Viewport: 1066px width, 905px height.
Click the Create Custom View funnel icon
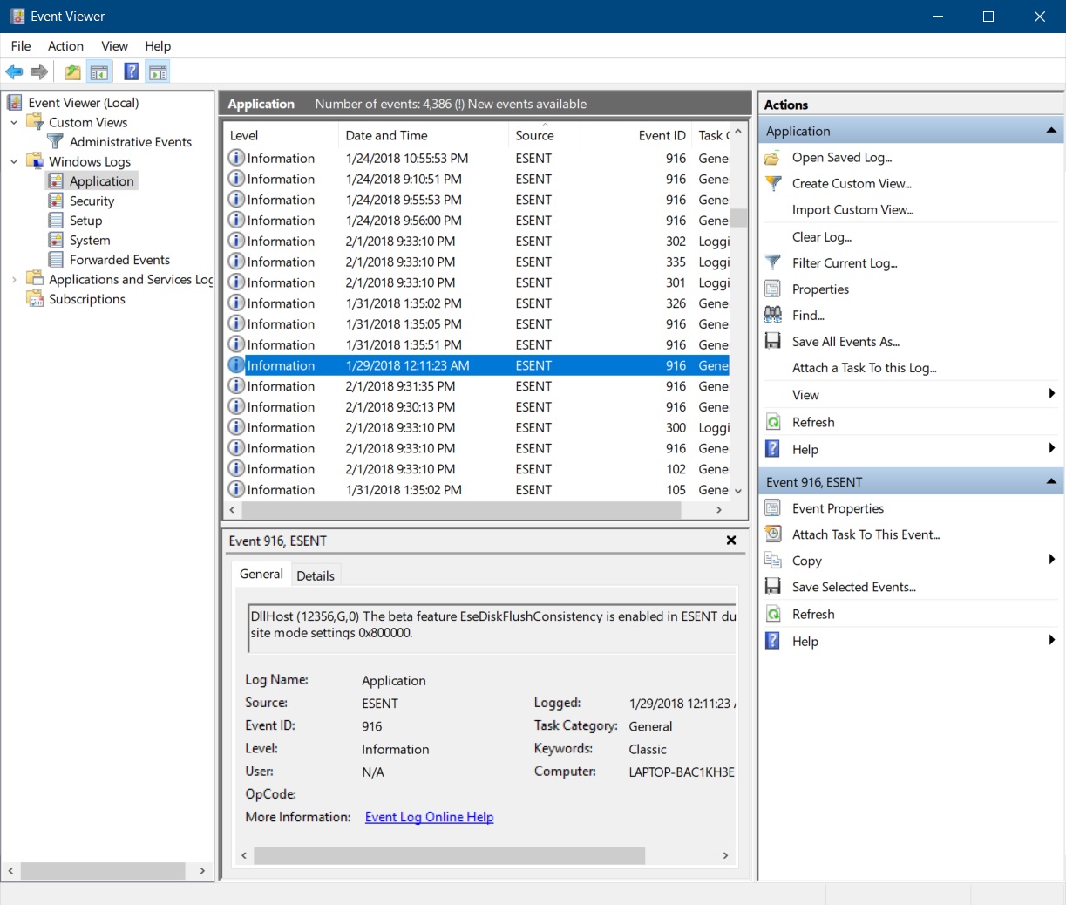(772, 183)
